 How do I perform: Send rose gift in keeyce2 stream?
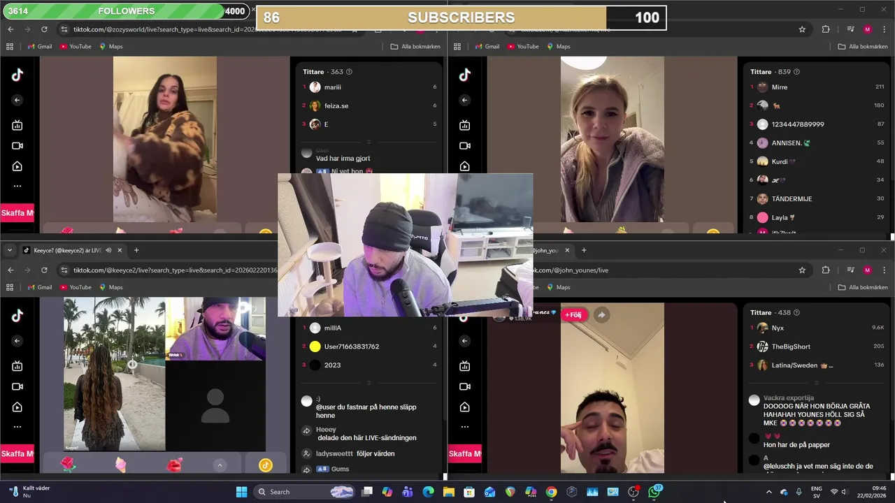(x=68, y=465)
